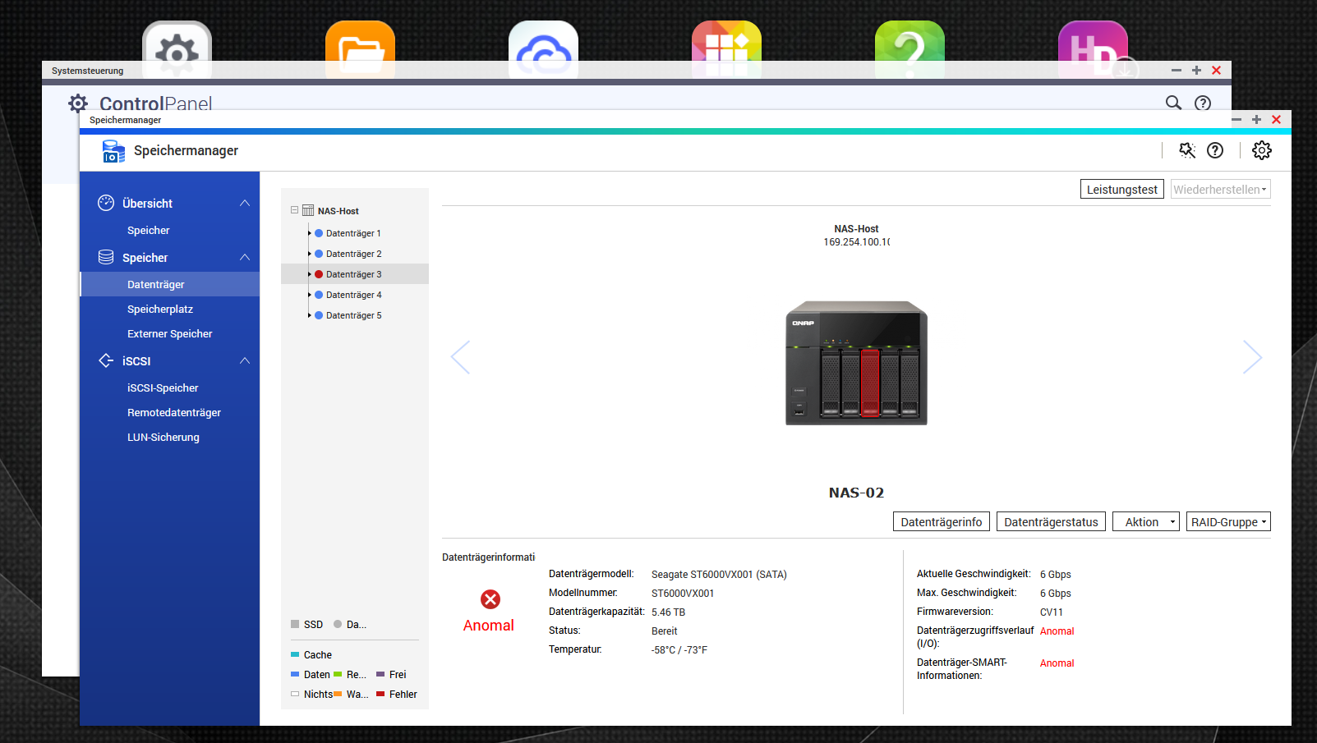Click the model number ST6000VX001 value
Viewport: 1317px width, 743px height.
tap(683, 594)
